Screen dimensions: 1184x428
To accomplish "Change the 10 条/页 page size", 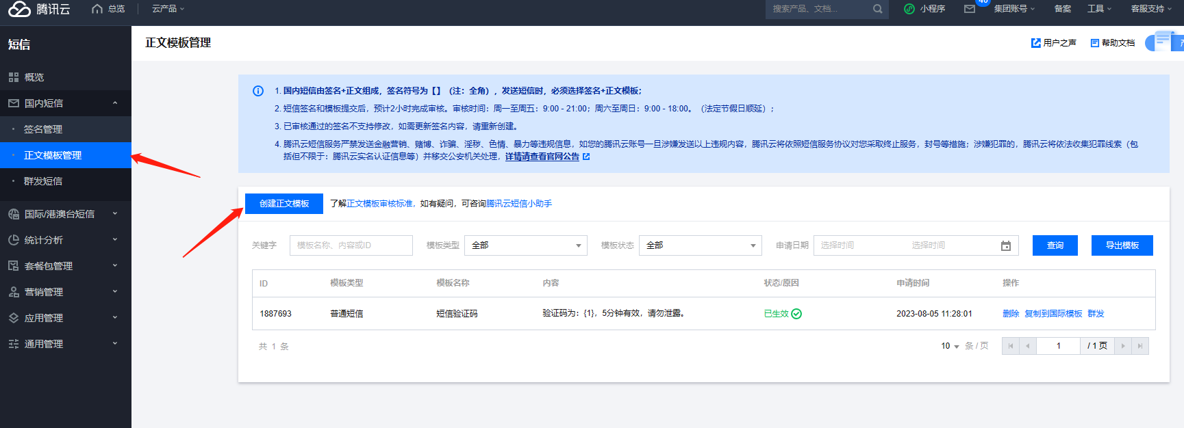I will click(950, 346).
